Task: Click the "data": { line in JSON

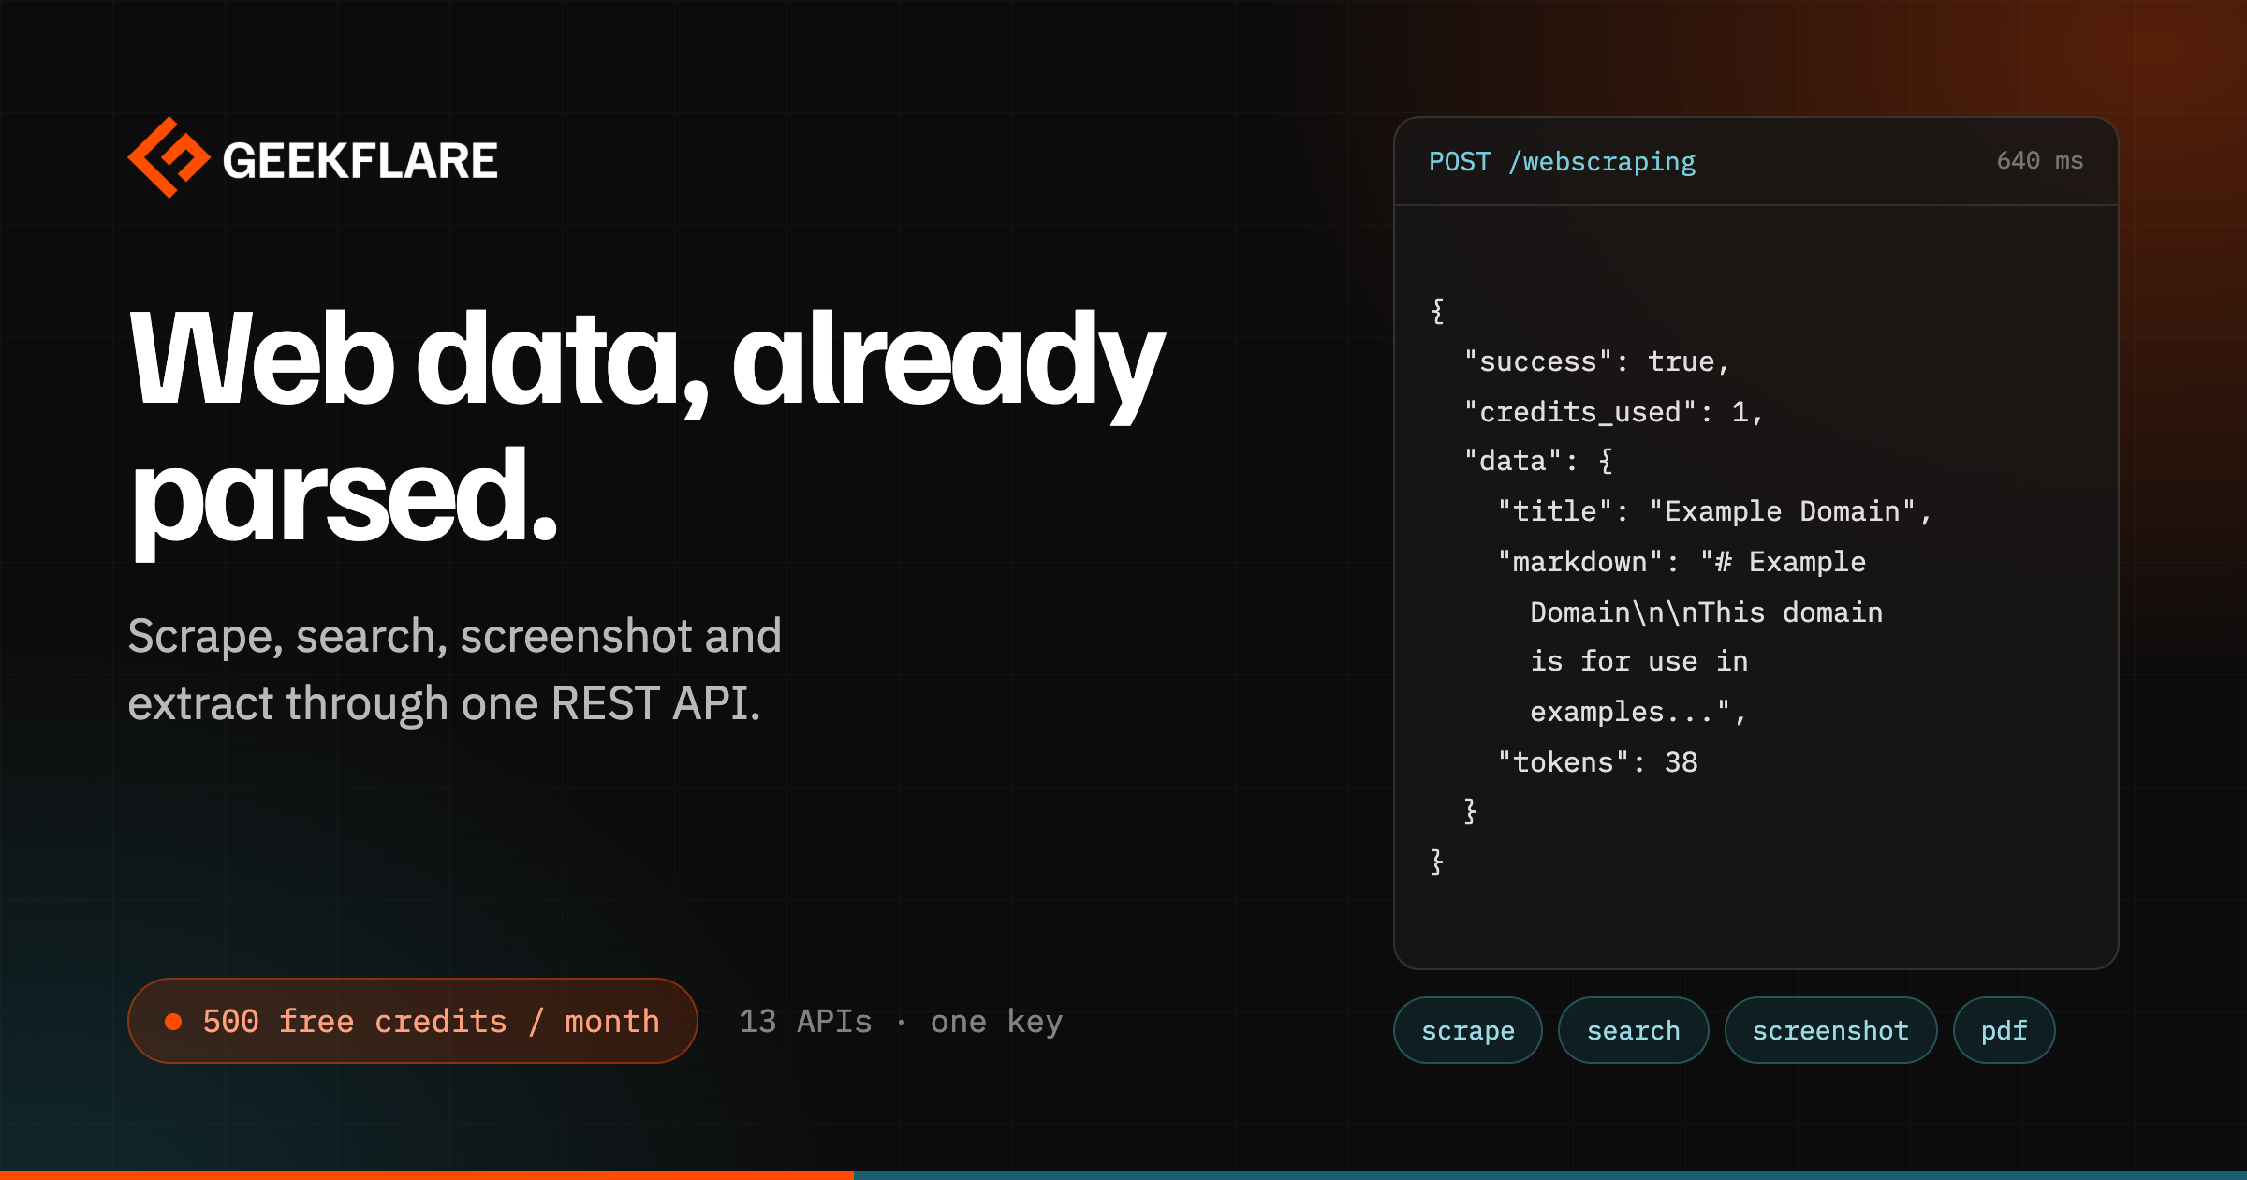Action: 1538,461
